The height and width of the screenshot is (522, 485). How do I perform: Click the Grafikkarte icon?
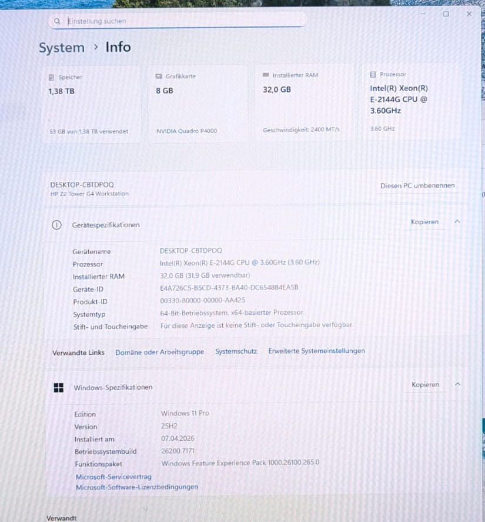coord(159,77)
